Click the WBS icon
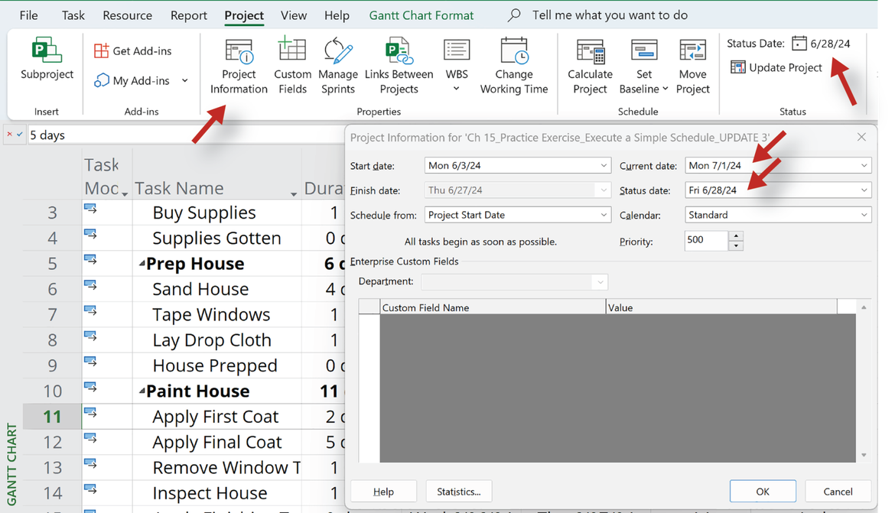895x513 pixels. (x=457, y=50)
